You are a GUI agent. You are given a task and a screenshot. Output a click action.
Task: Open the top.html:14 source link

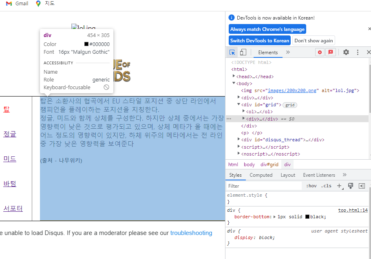pos(353,210)
